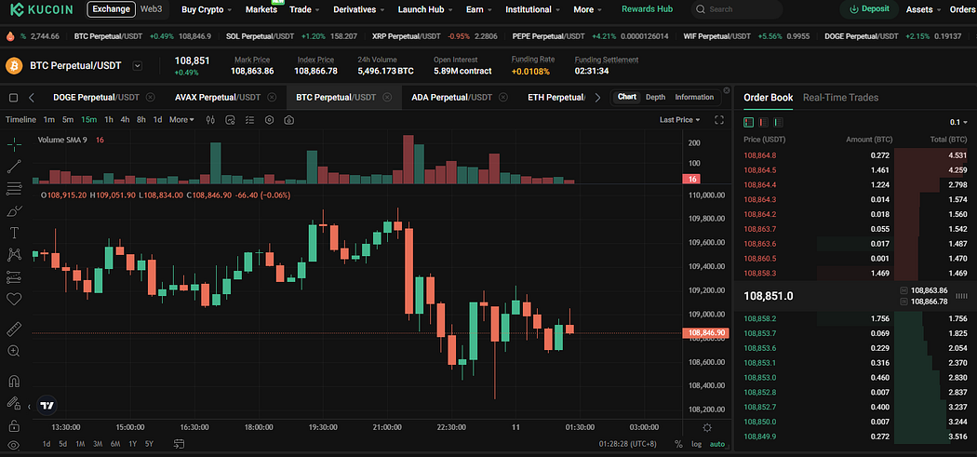The height and width of the screenshot is (457, 977).
Task: Select the 1Y date range
Action: [132, 444]
